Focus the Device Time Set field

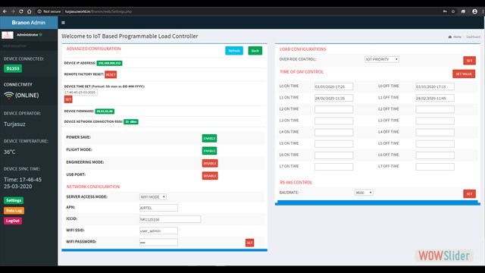tap(81, 93)
